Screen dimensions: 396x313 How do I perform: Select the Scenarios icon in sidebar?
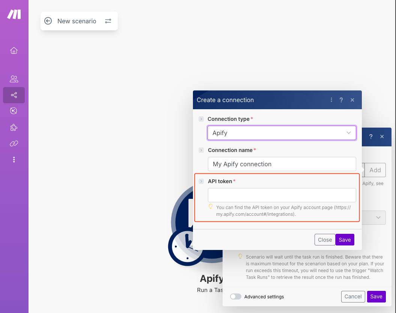coord(14,95)
